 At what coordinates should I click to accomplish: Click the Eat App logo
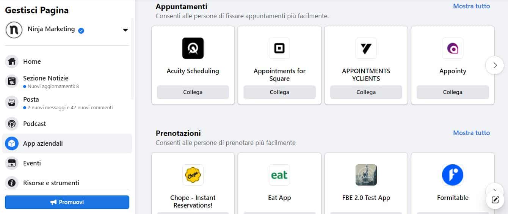pyautogui.click(x=279, y=175)
